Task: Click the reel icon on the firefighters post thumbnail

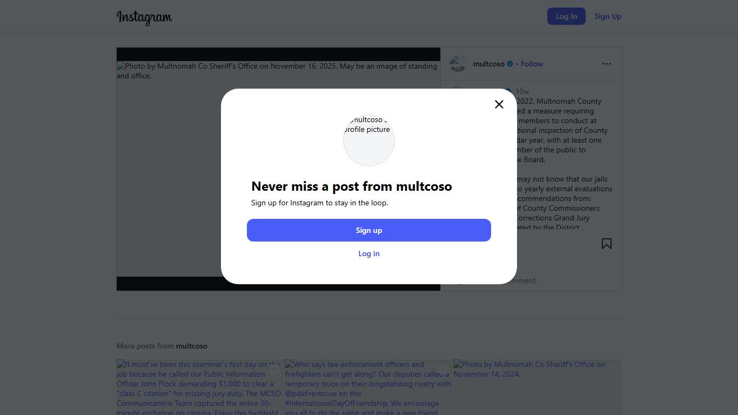Action: pos(443,370)
